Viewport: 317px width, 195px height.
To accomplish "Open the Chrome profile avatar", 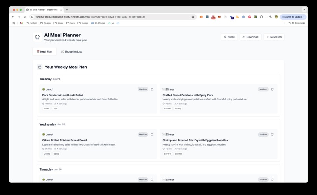I will 276,17.
